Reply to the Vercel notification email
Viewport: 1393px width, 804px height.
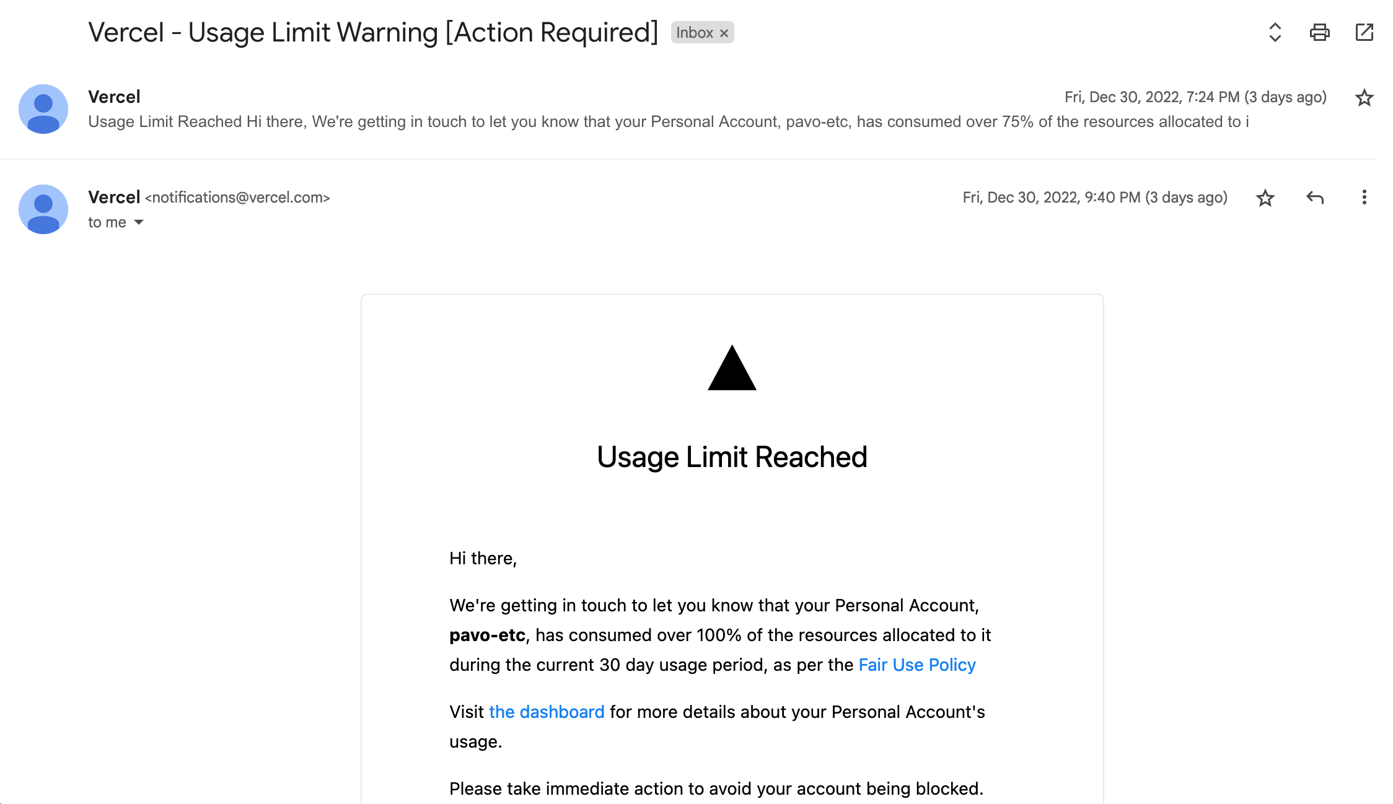1314,198
